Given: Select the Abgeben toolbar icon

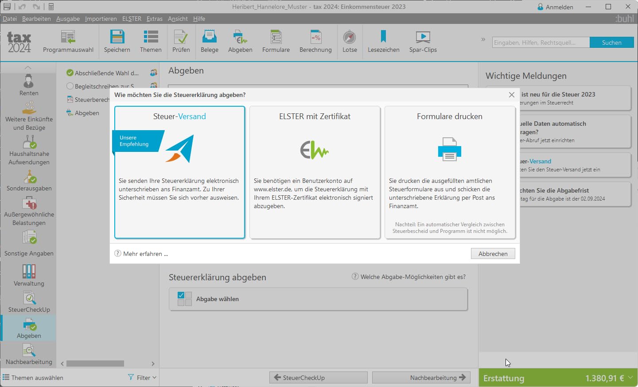Looking at the screenshot, I should click(x=240, y=42).
